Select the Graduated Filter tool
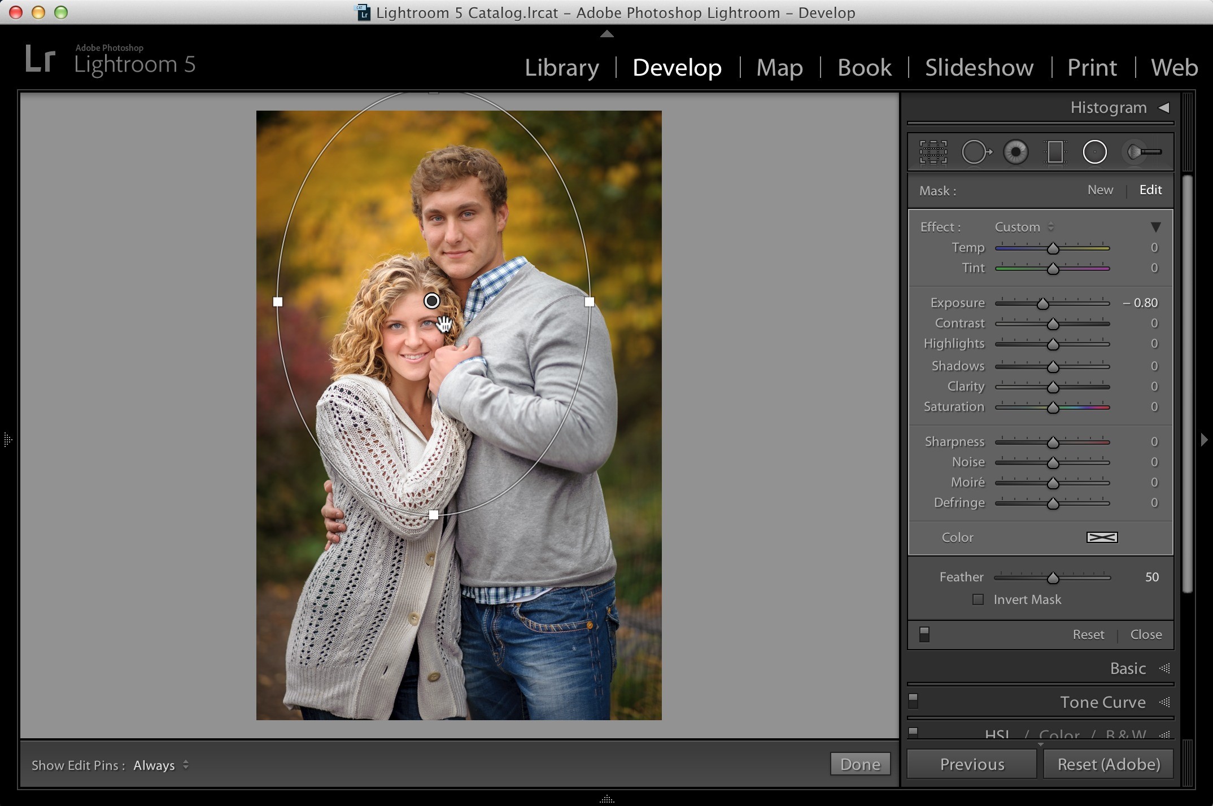The image size is (1213, 806). pyautogui.click(x=1054, y=152)
